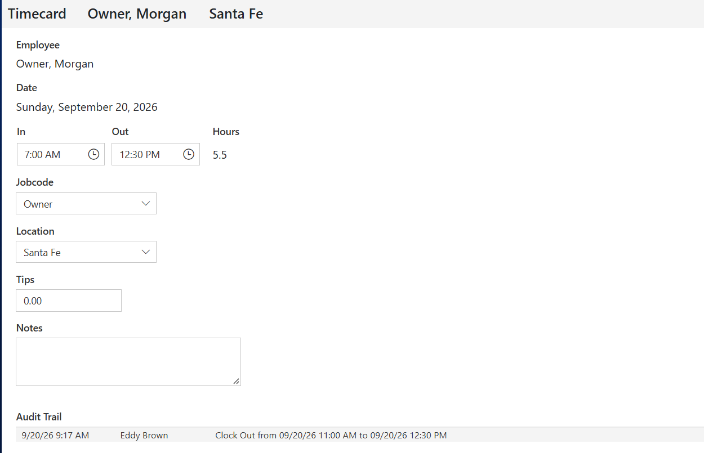Screen dimensions: 704x453
Task: Click Santa Fe in the header bar
Action: 236,14
